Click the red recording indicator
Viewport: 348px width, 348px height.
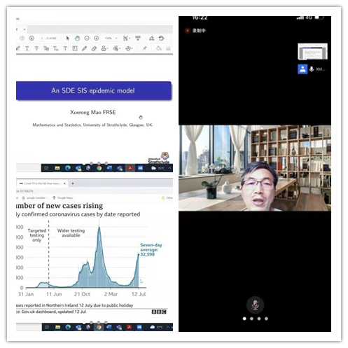tap(187, 31)
